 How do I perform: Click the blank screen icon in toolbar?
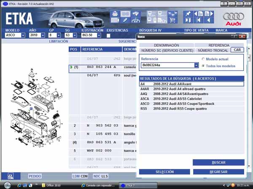tap(125, 14)
